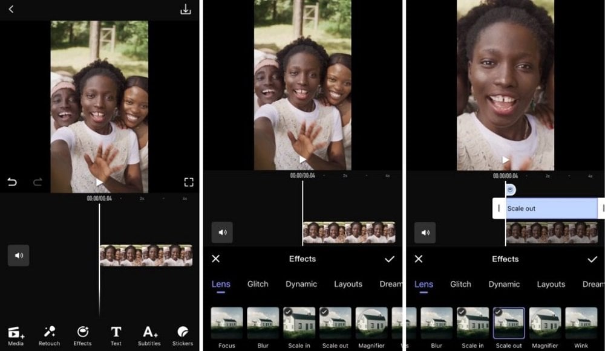Open the Subtitles tool
The image size is (605, 351).
[x=149, y=336]
